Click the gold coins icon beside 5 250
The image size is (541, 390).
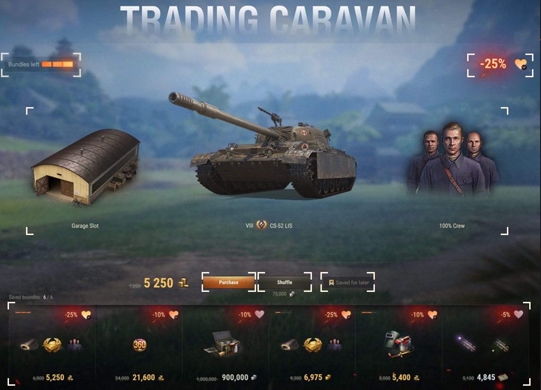click(184, 283)
